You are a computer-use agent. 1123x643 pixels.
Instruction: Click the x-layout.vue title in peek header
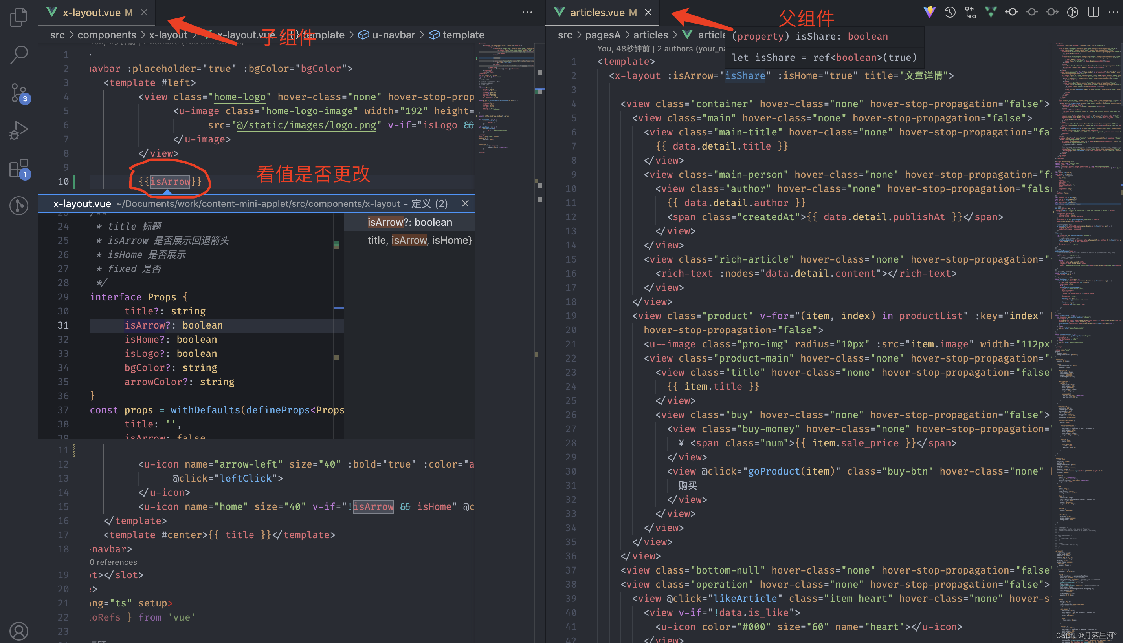(82, 204)
